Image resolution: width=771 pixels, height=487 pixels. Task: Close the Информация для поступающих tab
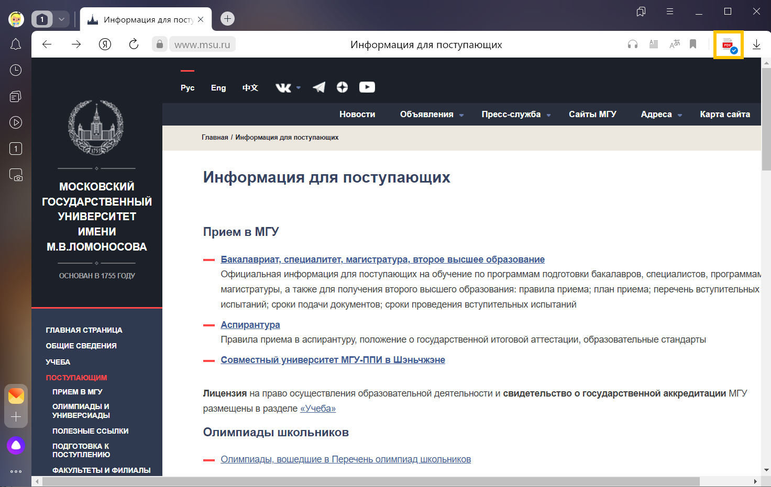(201, 19)
